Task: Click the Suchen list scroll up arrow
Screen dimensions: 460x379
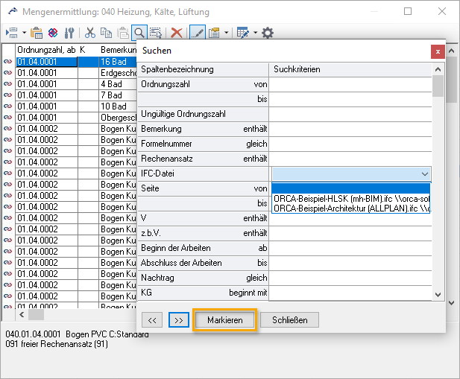Action: (x=438, y=69)
